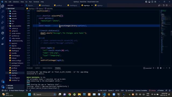Toggle the secondary side bar layout icon
Image resolution: width=172 pixels, height=97 pixels.
pos(152,2)
